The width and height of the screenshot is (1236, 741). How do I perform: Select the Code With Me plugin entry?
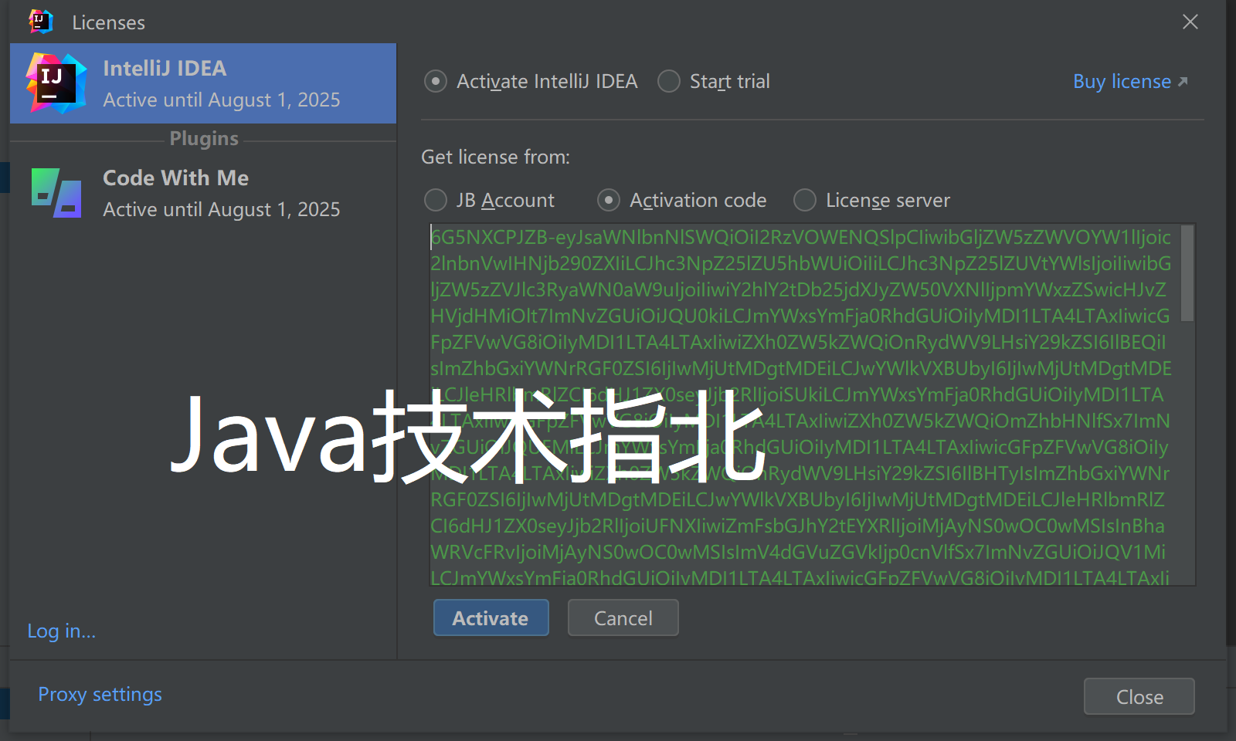click(203, 193)
